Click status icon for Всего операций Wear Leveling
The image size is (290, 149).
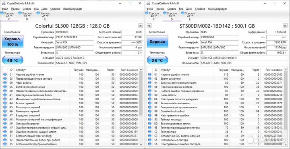pos(5,136)
